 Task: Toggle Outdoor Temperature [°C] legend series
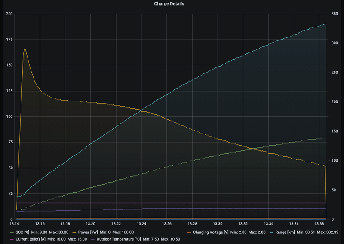pos(119,239)
